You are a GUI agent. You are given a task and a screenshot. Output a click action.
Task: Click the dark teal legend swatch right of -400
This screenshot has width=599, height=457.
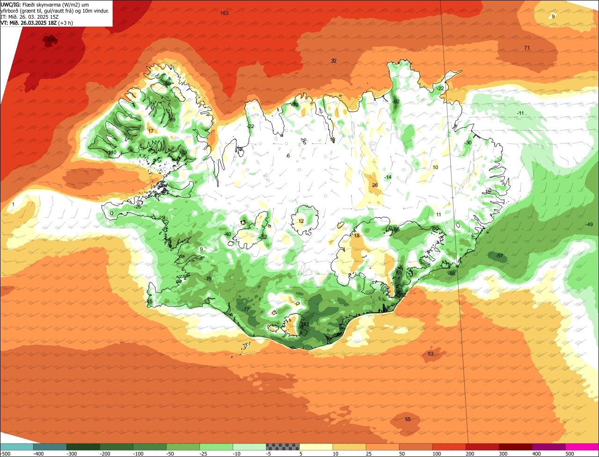click(x=50, y=447)
